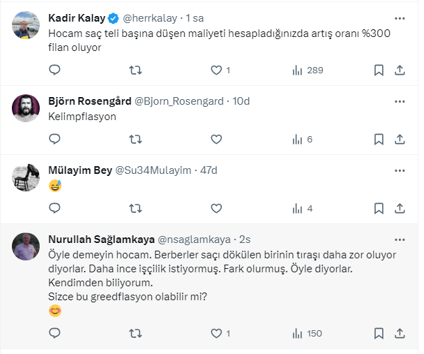
Task: Share Kadir Kalay's tweet
Action: coord(400,70)
